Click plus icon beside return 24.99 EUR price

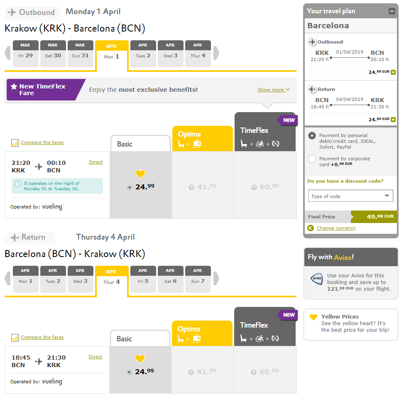393,120
